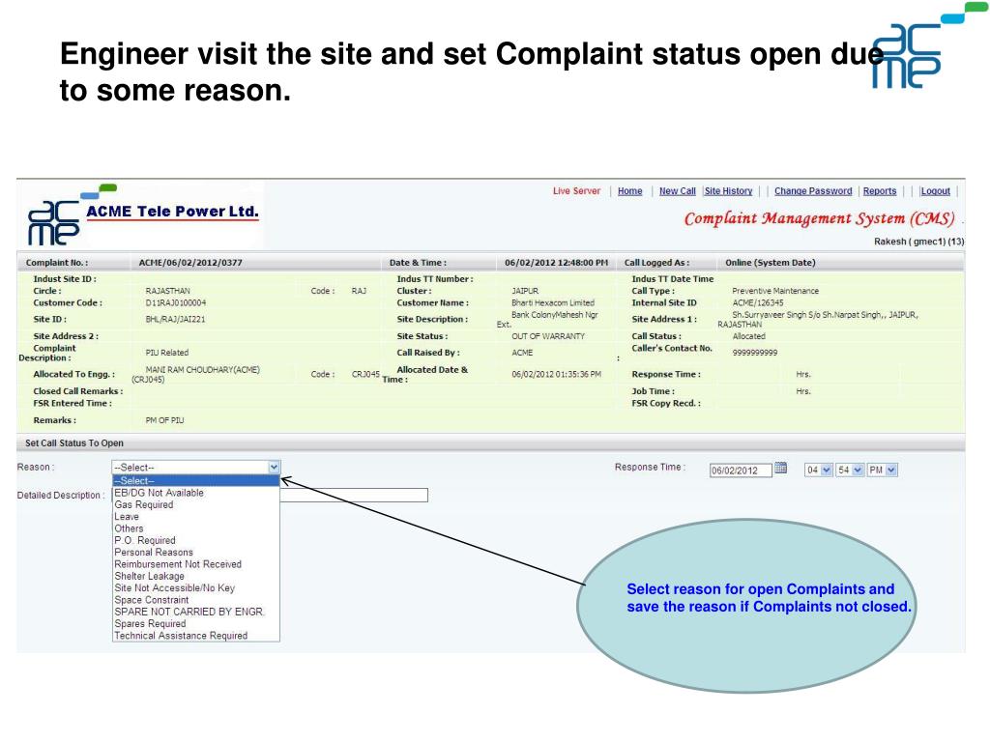Select 'Site Not Accessible/No Key' reason
Viewport: 990px width, 742px height.
[x=195, y=588]
